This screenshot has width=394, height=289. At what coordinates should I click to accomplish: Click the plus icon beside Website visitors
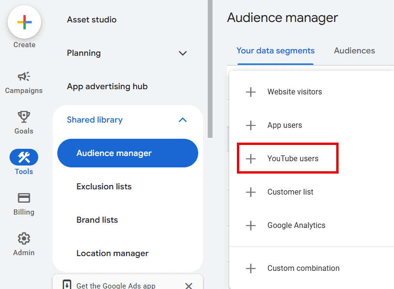[x=251, y=92]
